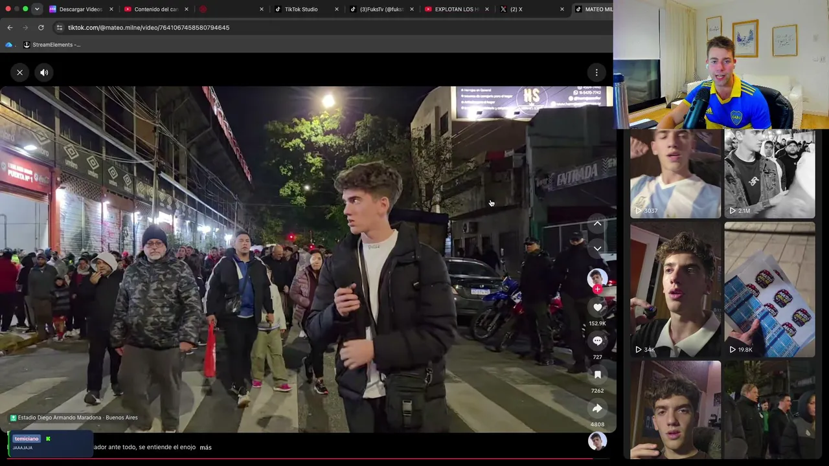Viewport: 829px width, 466px height.
Task: Close the TikTok Studio tab
Action: tap(337, 9)
